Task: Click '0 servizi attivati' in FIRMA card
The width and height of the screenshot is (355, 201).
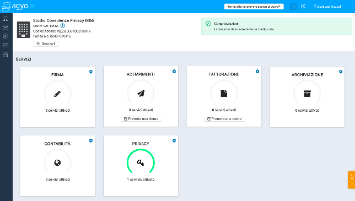Action: 57,110
